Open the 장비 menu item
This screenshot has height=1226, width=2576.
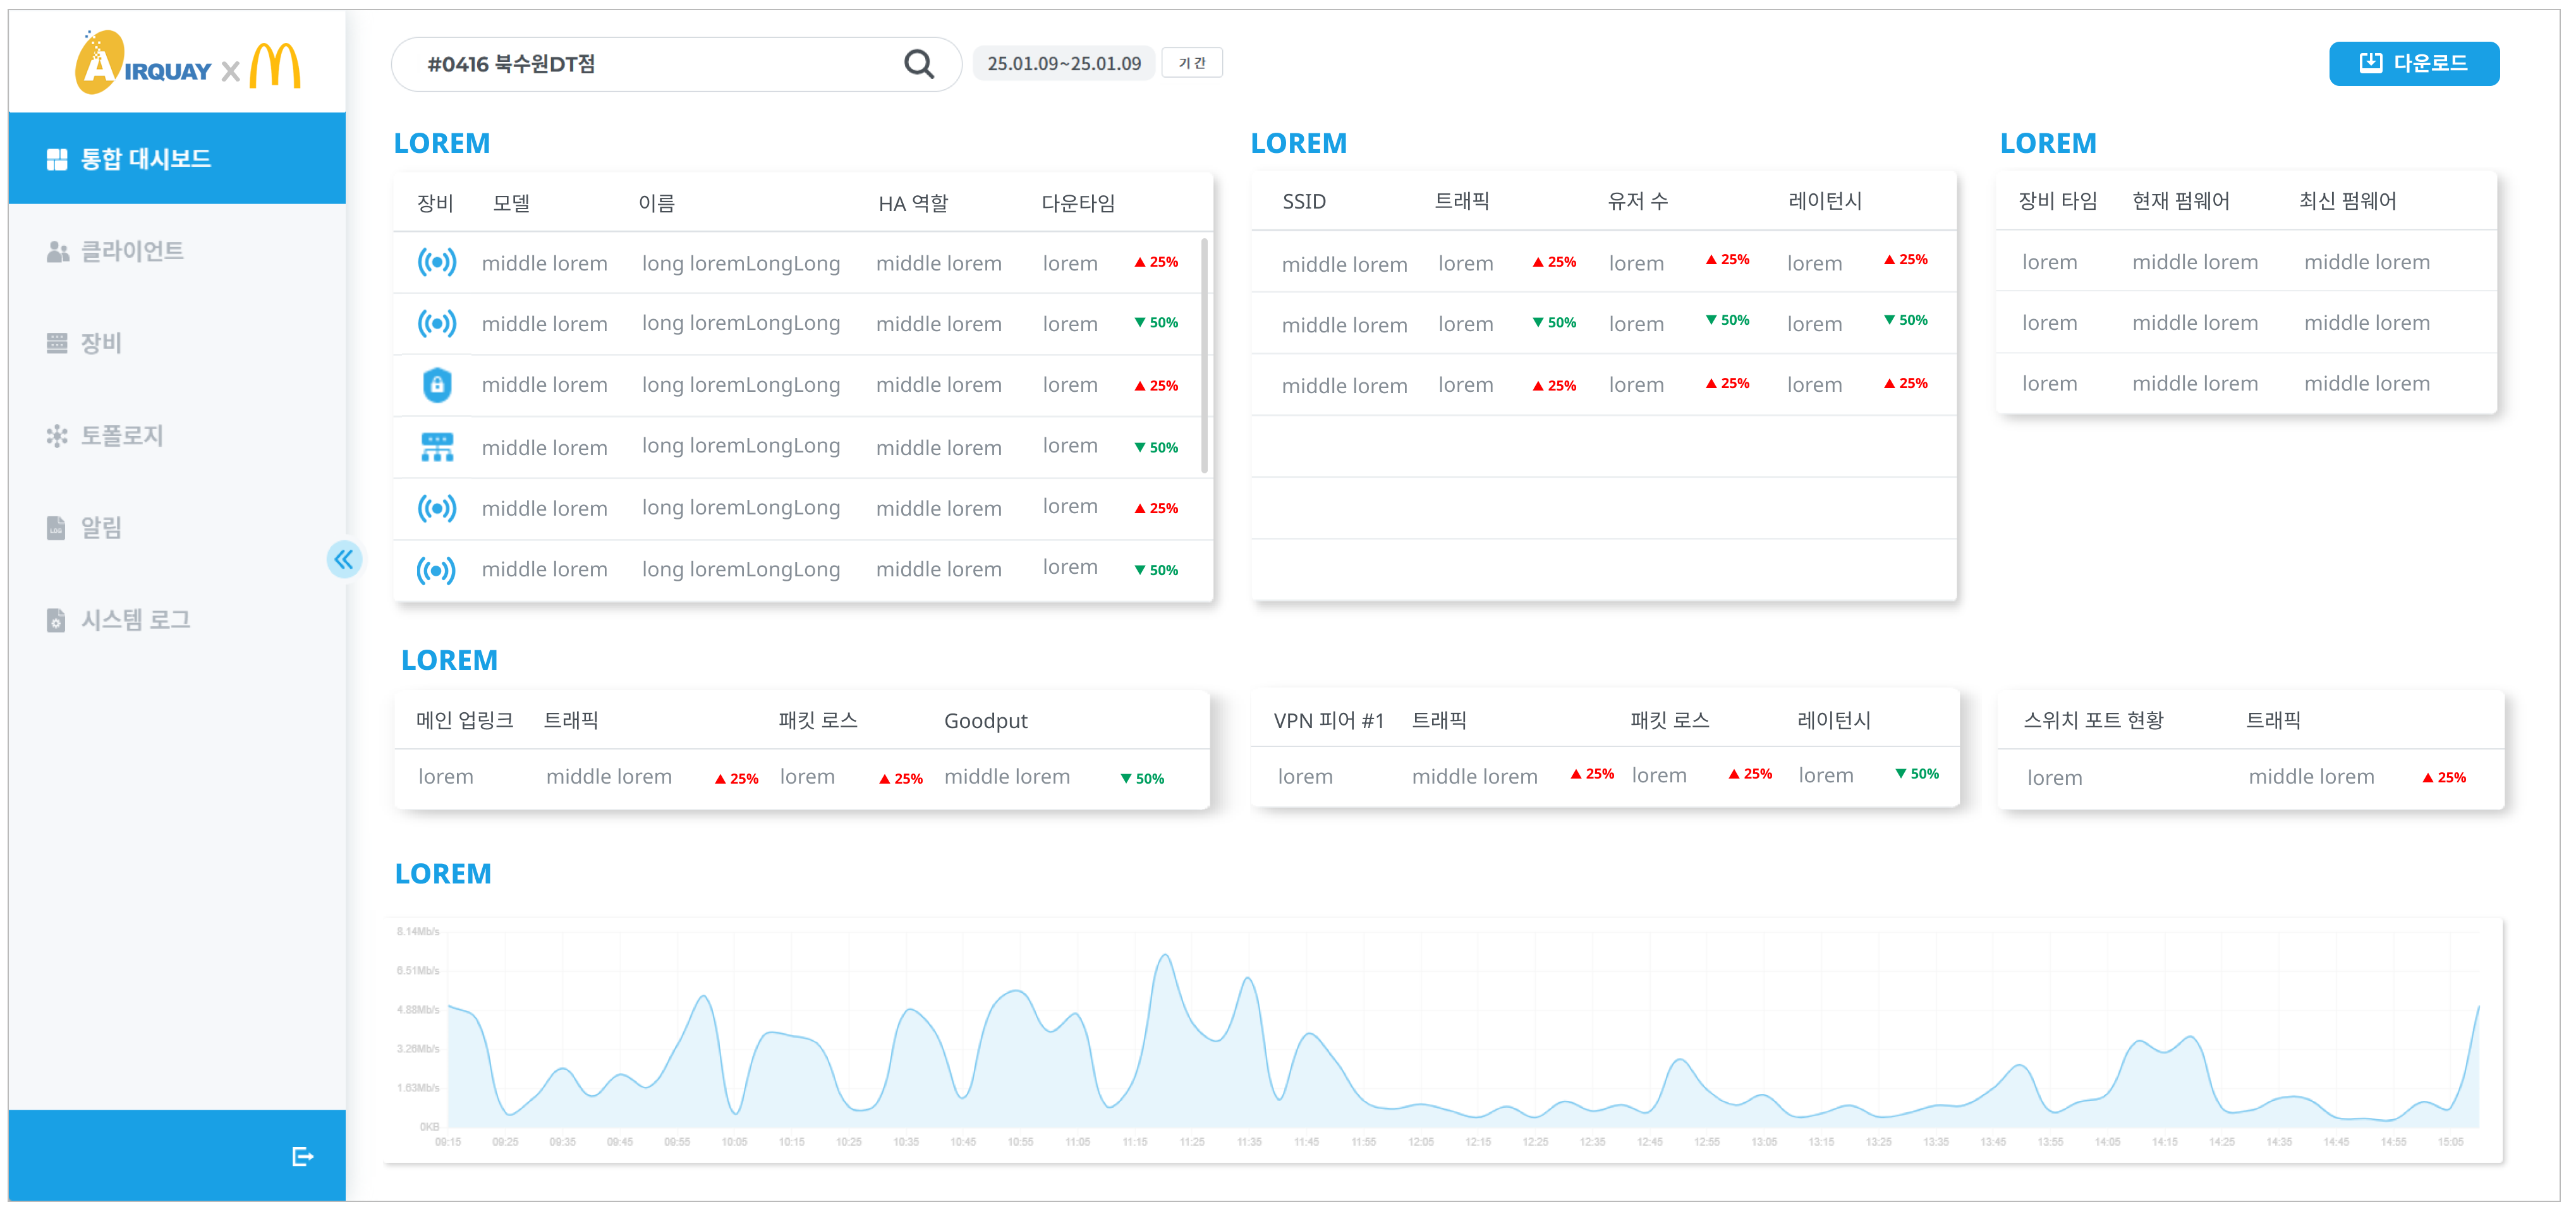(x=100, y=343)
